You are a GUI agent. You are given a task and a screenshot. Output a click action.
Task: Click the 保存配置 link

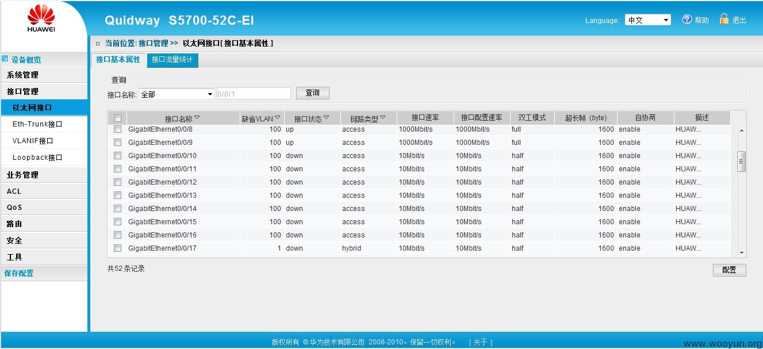[19, 273]
